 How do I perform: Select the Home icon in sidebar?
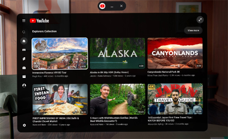point(24,41)
